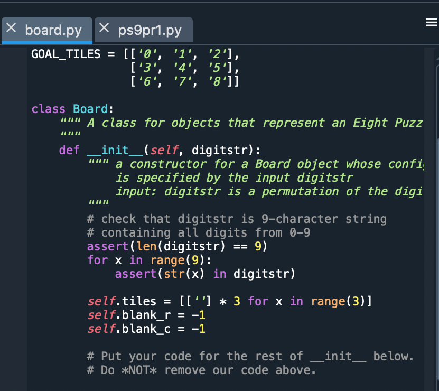Click the check that digitstr comment
Screen dimensions: 439x391
point(211,219)
